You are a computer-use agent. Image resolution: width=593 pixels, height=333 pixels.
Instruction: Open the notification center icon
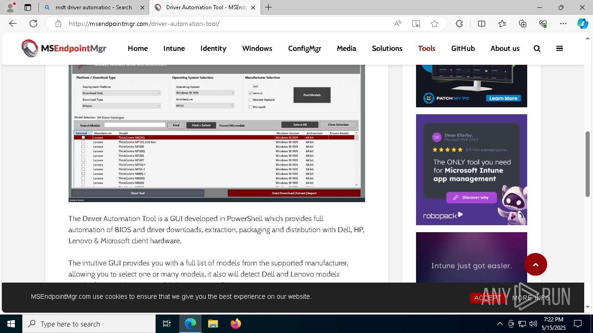578,324
